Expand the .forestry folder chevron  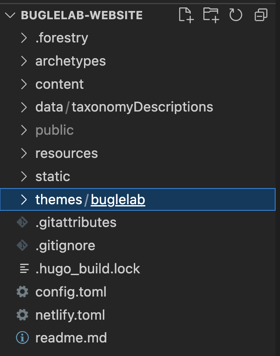[24, 38]
